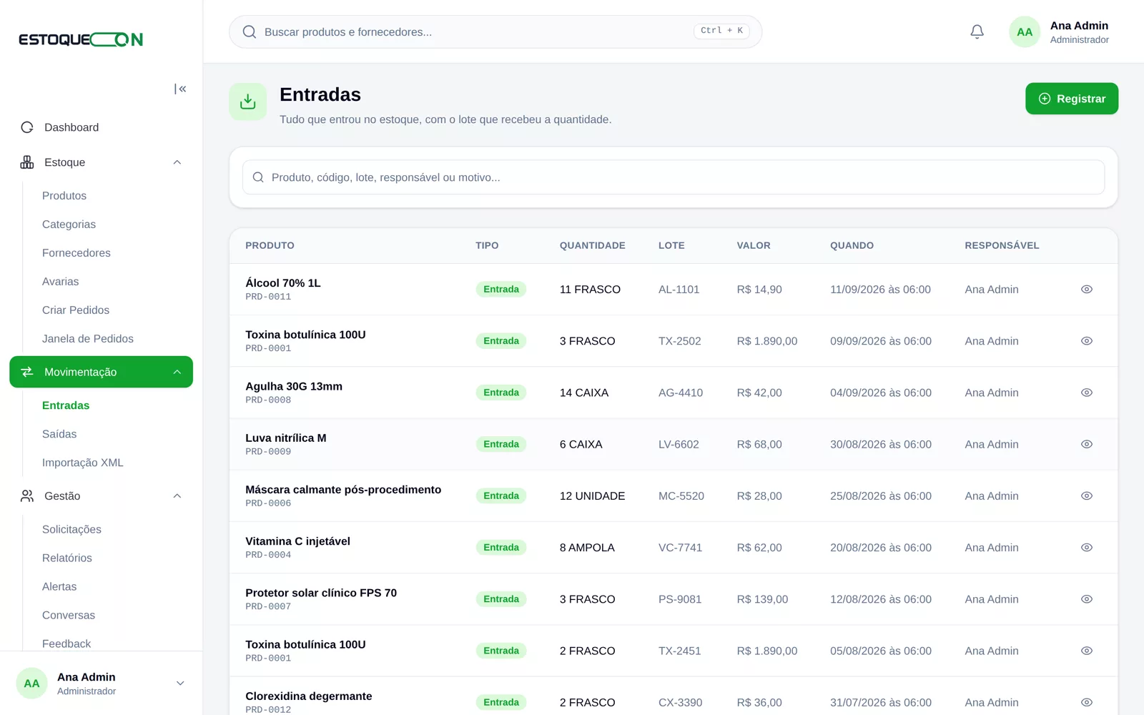Open Criar Pedidos link
Screen dimensions: 1144x715
click(x=76, y=310)
